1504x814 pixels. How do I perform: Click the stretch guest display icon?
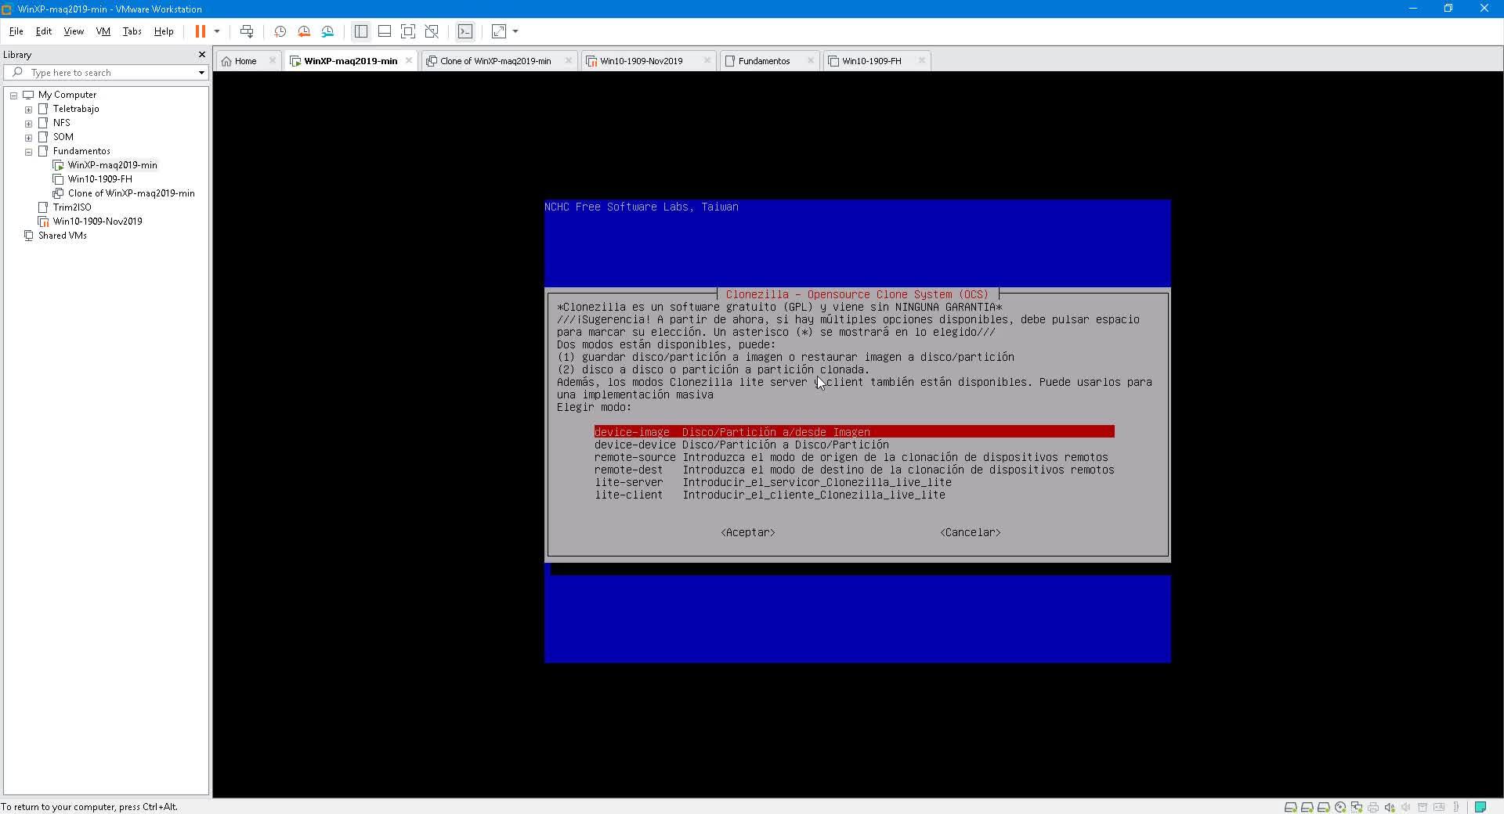click(x=499, y=31)
